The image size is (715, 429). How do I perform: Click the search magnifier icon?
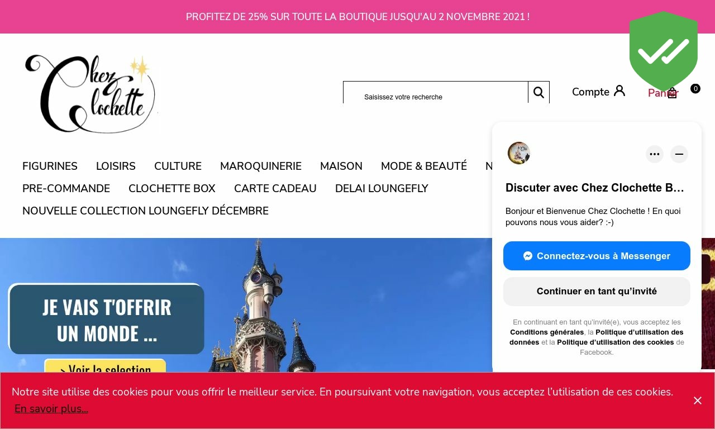click(x=538, y=93)
